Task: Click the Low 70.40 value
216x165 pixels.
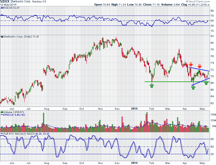Action: [x=135, y=4]
